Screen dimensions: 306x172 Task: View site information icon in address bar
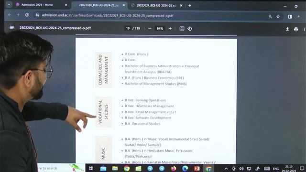click(37, 15)
